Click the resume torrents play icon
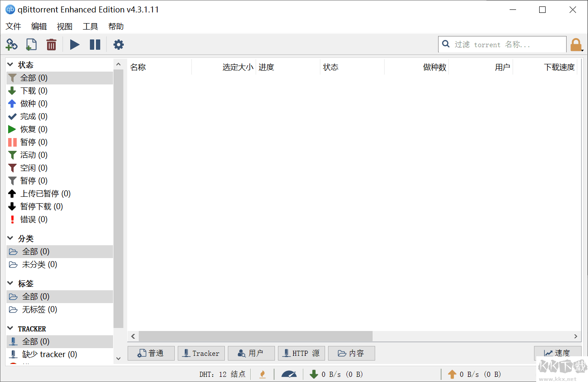This screenshot has width=588, height=382. click(x=75, y=44)
